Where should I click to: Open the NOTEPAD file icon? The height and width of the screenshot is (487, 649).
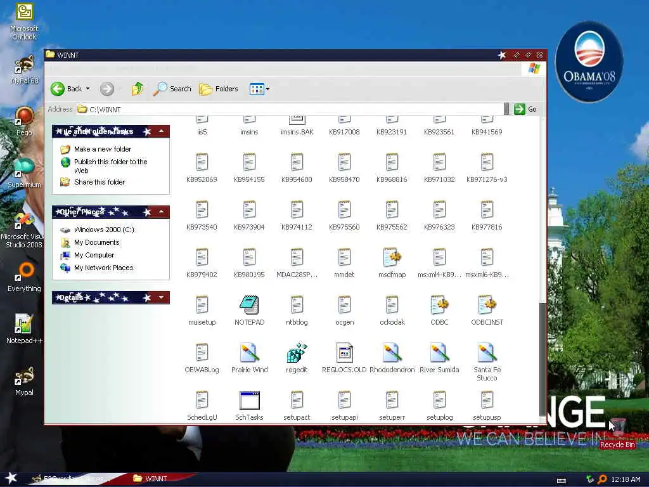[x=249, y=305]
